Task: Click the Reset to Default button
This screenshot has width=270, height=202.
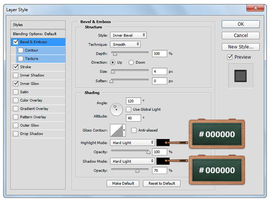Action: point(162,183)
